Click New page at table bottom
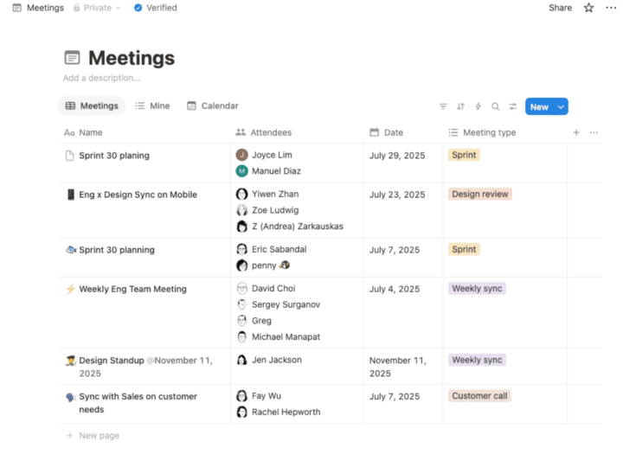The width and height of the screenshot is (623, 467). pos(93,436)
